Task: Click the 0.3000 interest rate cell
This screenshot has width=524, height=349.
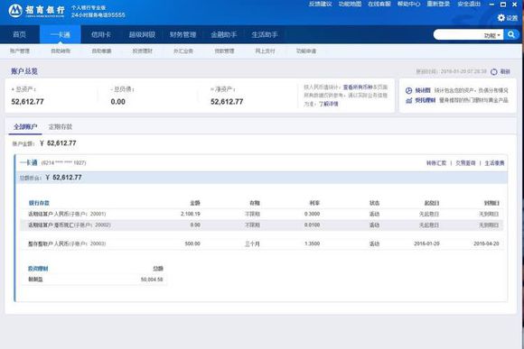Action: [312, 214]
